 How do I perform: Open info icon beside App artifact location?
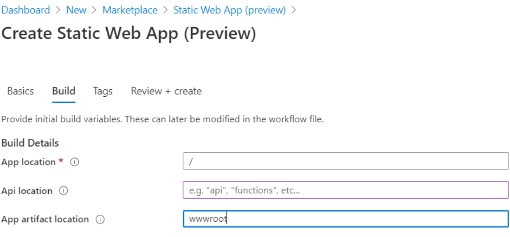tap(100, 219)
